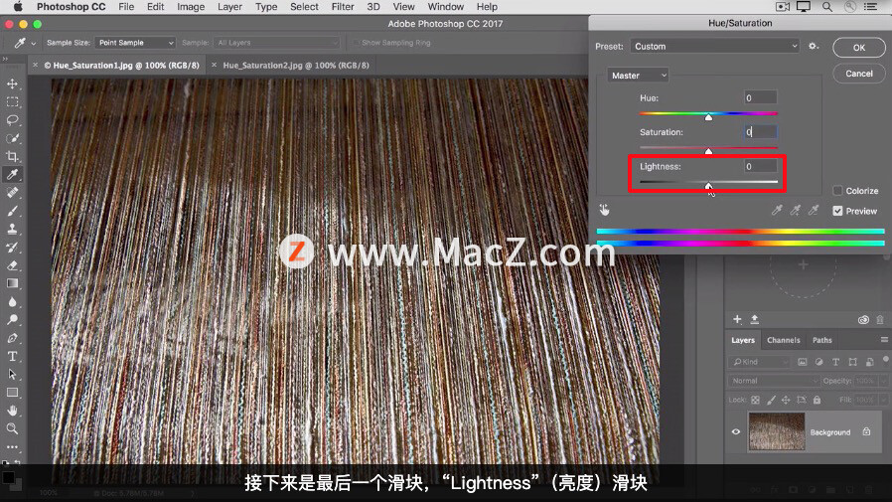Select the Rectangular Marquee tool

[12, 101]
